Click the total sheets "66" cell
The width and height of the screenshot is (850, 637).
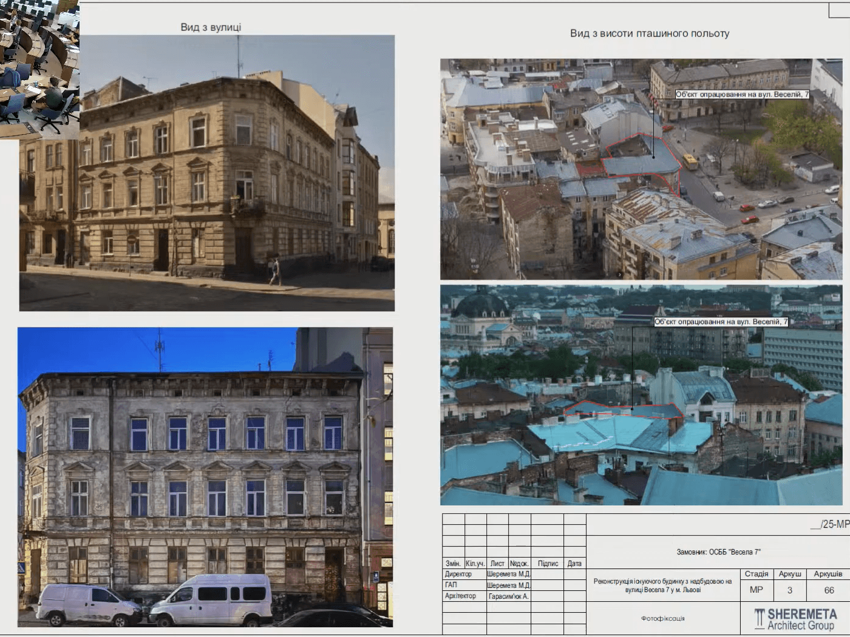coord(829,590)
